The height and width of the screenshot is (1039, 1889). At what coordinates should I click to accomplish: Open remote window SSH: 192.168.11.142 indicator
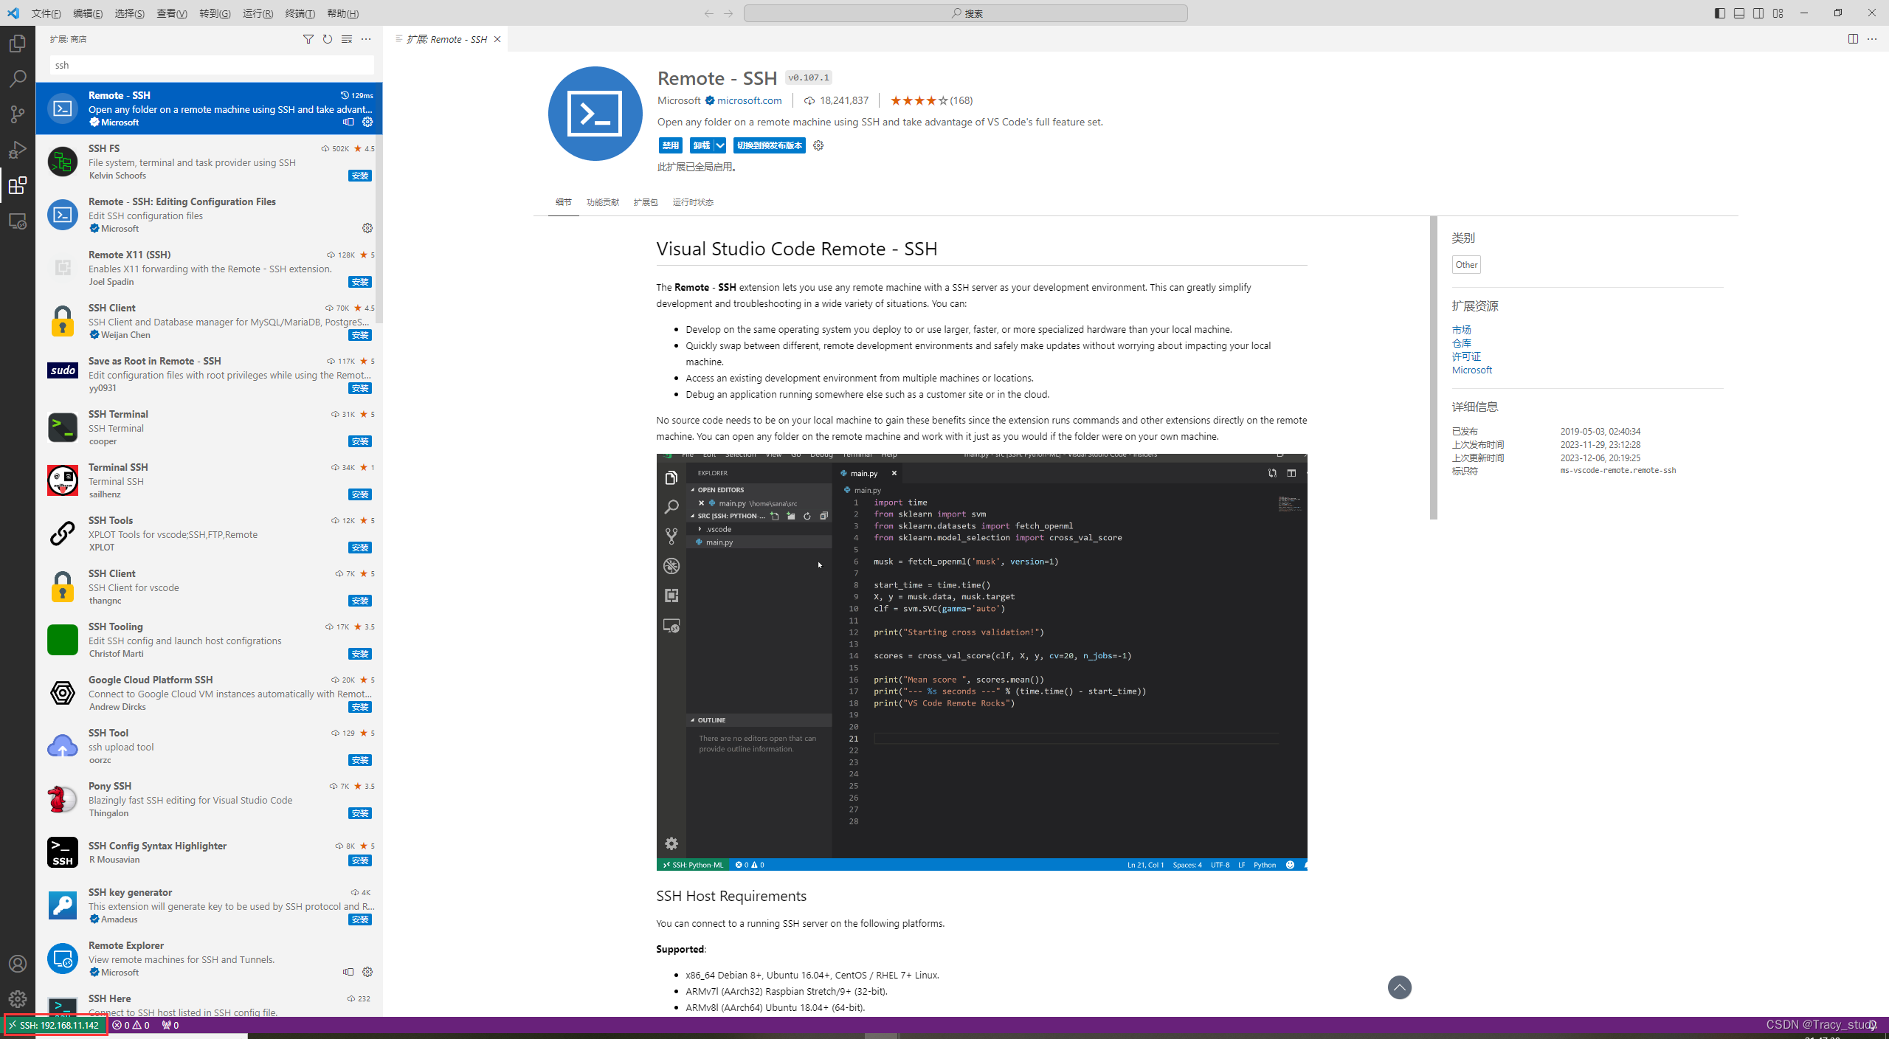pyautogui.click(x=54, y=1025)
